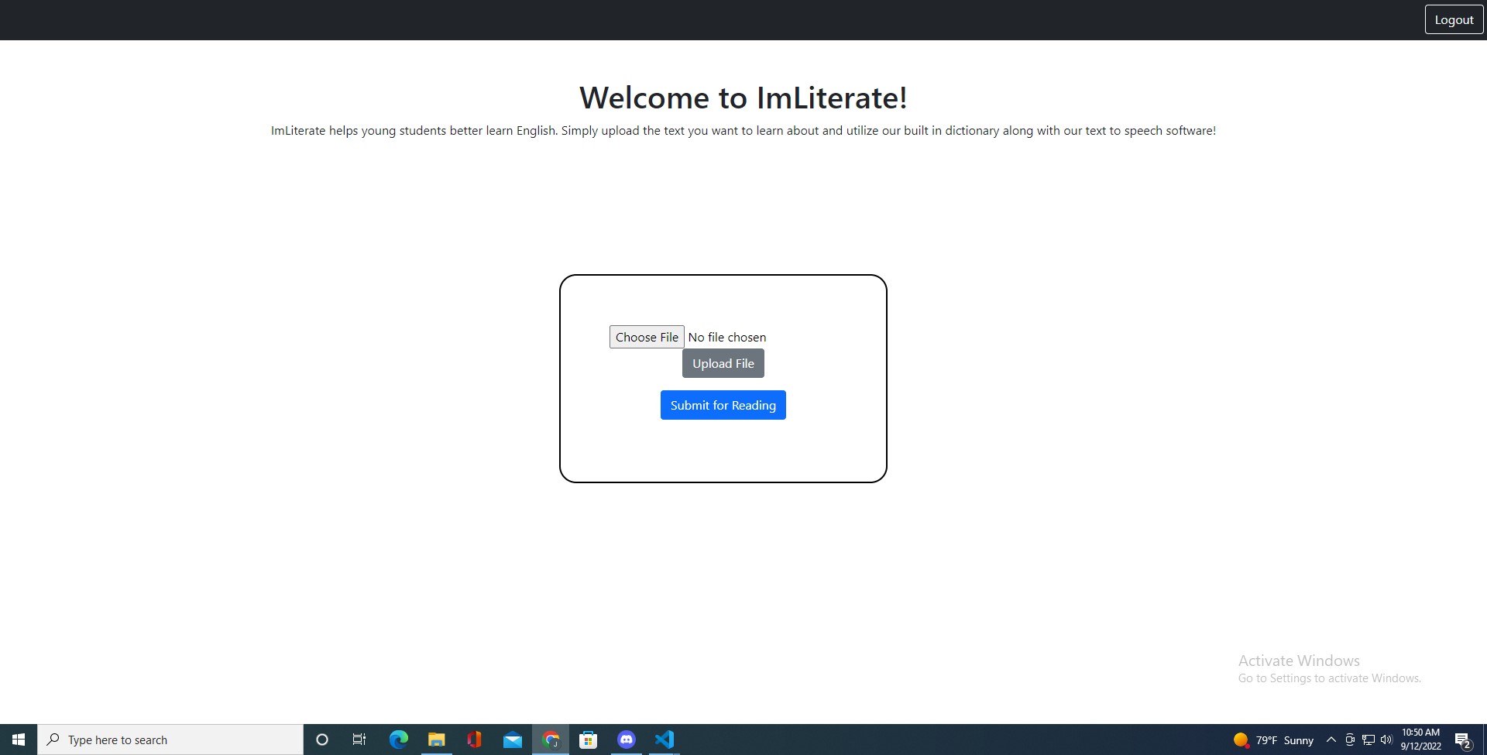Open the notification center

coord(1463,740)
